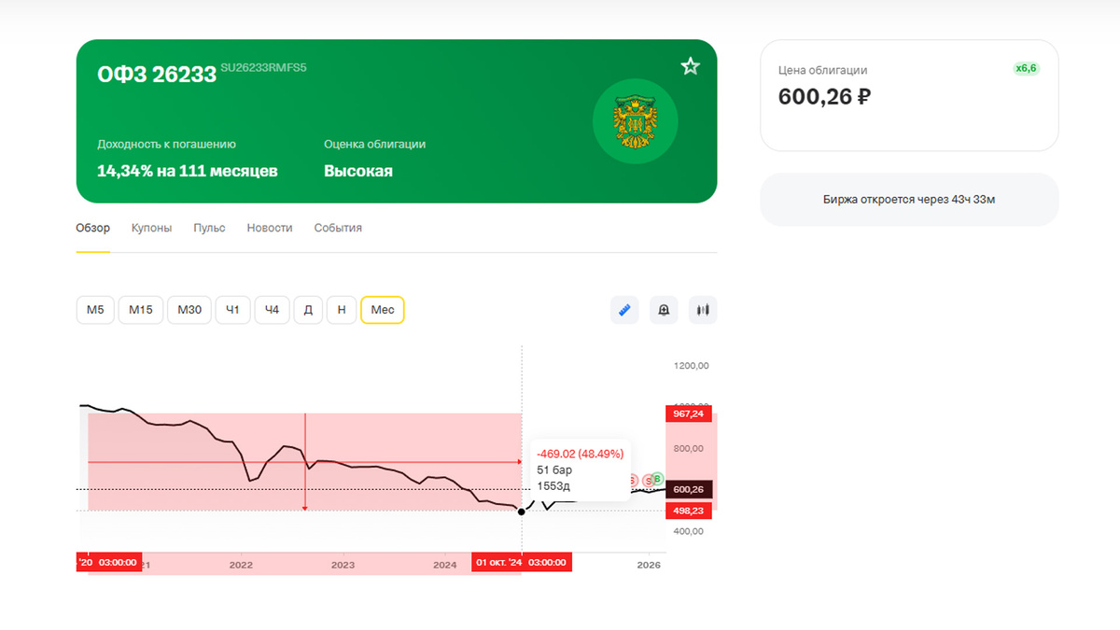
Task: Switch to the Д daily interval
Action: (x=308, y=309)
